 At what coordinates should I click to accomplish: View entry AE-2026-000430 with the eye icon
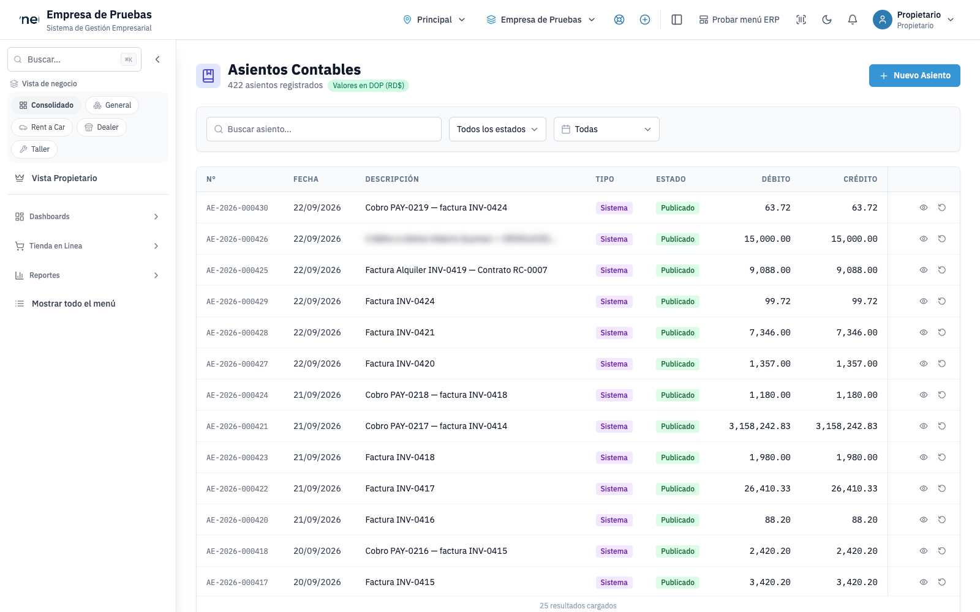[924, 207]
